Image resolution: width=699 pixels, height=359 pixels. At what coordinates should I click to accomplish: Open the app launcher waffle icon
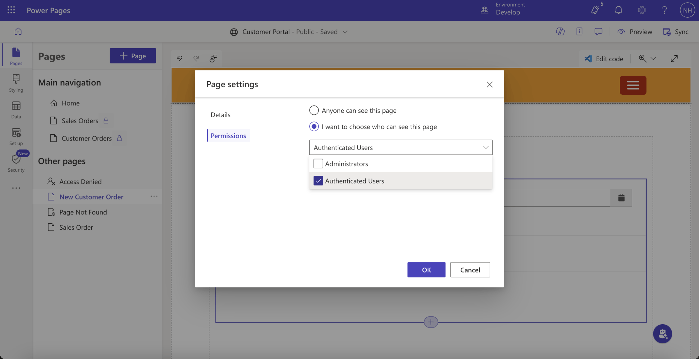click(11, 10)
